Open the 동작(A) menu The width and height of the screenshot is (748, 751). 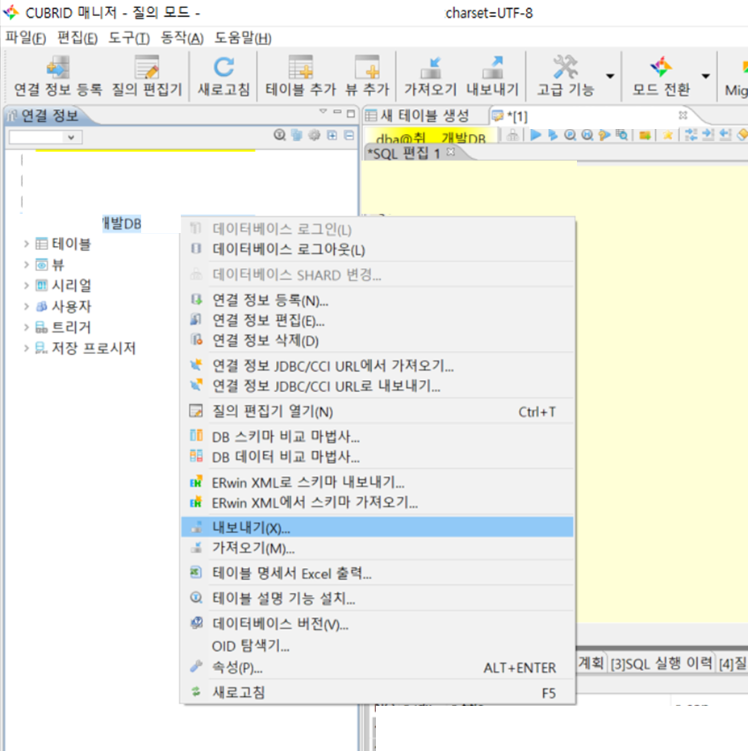182,37
